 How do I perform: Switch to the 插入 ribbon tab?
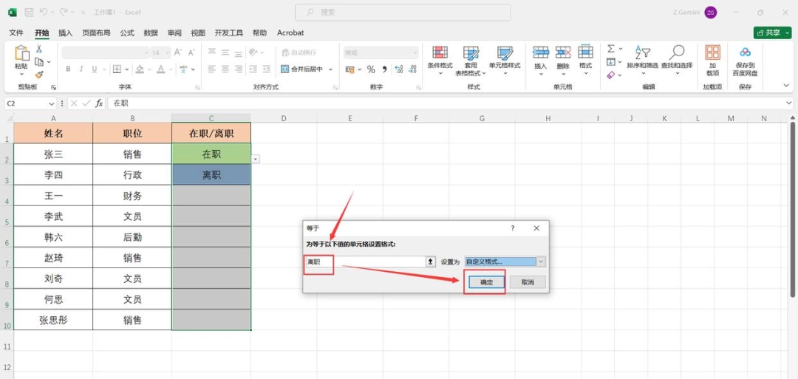point(66,33)
